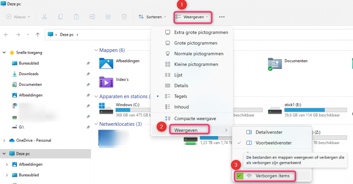
Task: Open the stick1 (E:) drive
Action: 307,110
